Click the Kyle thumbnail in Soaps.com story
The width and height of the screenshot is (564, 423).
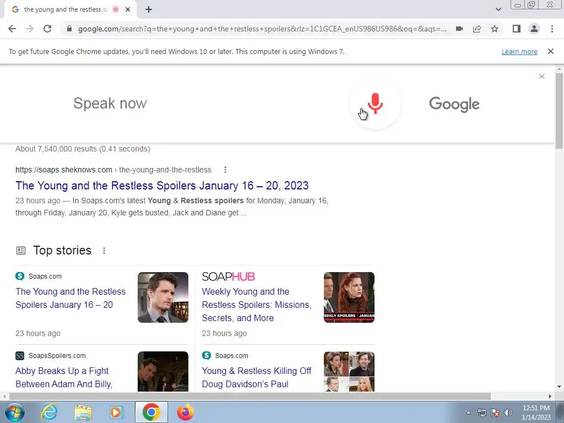point(163,297)
